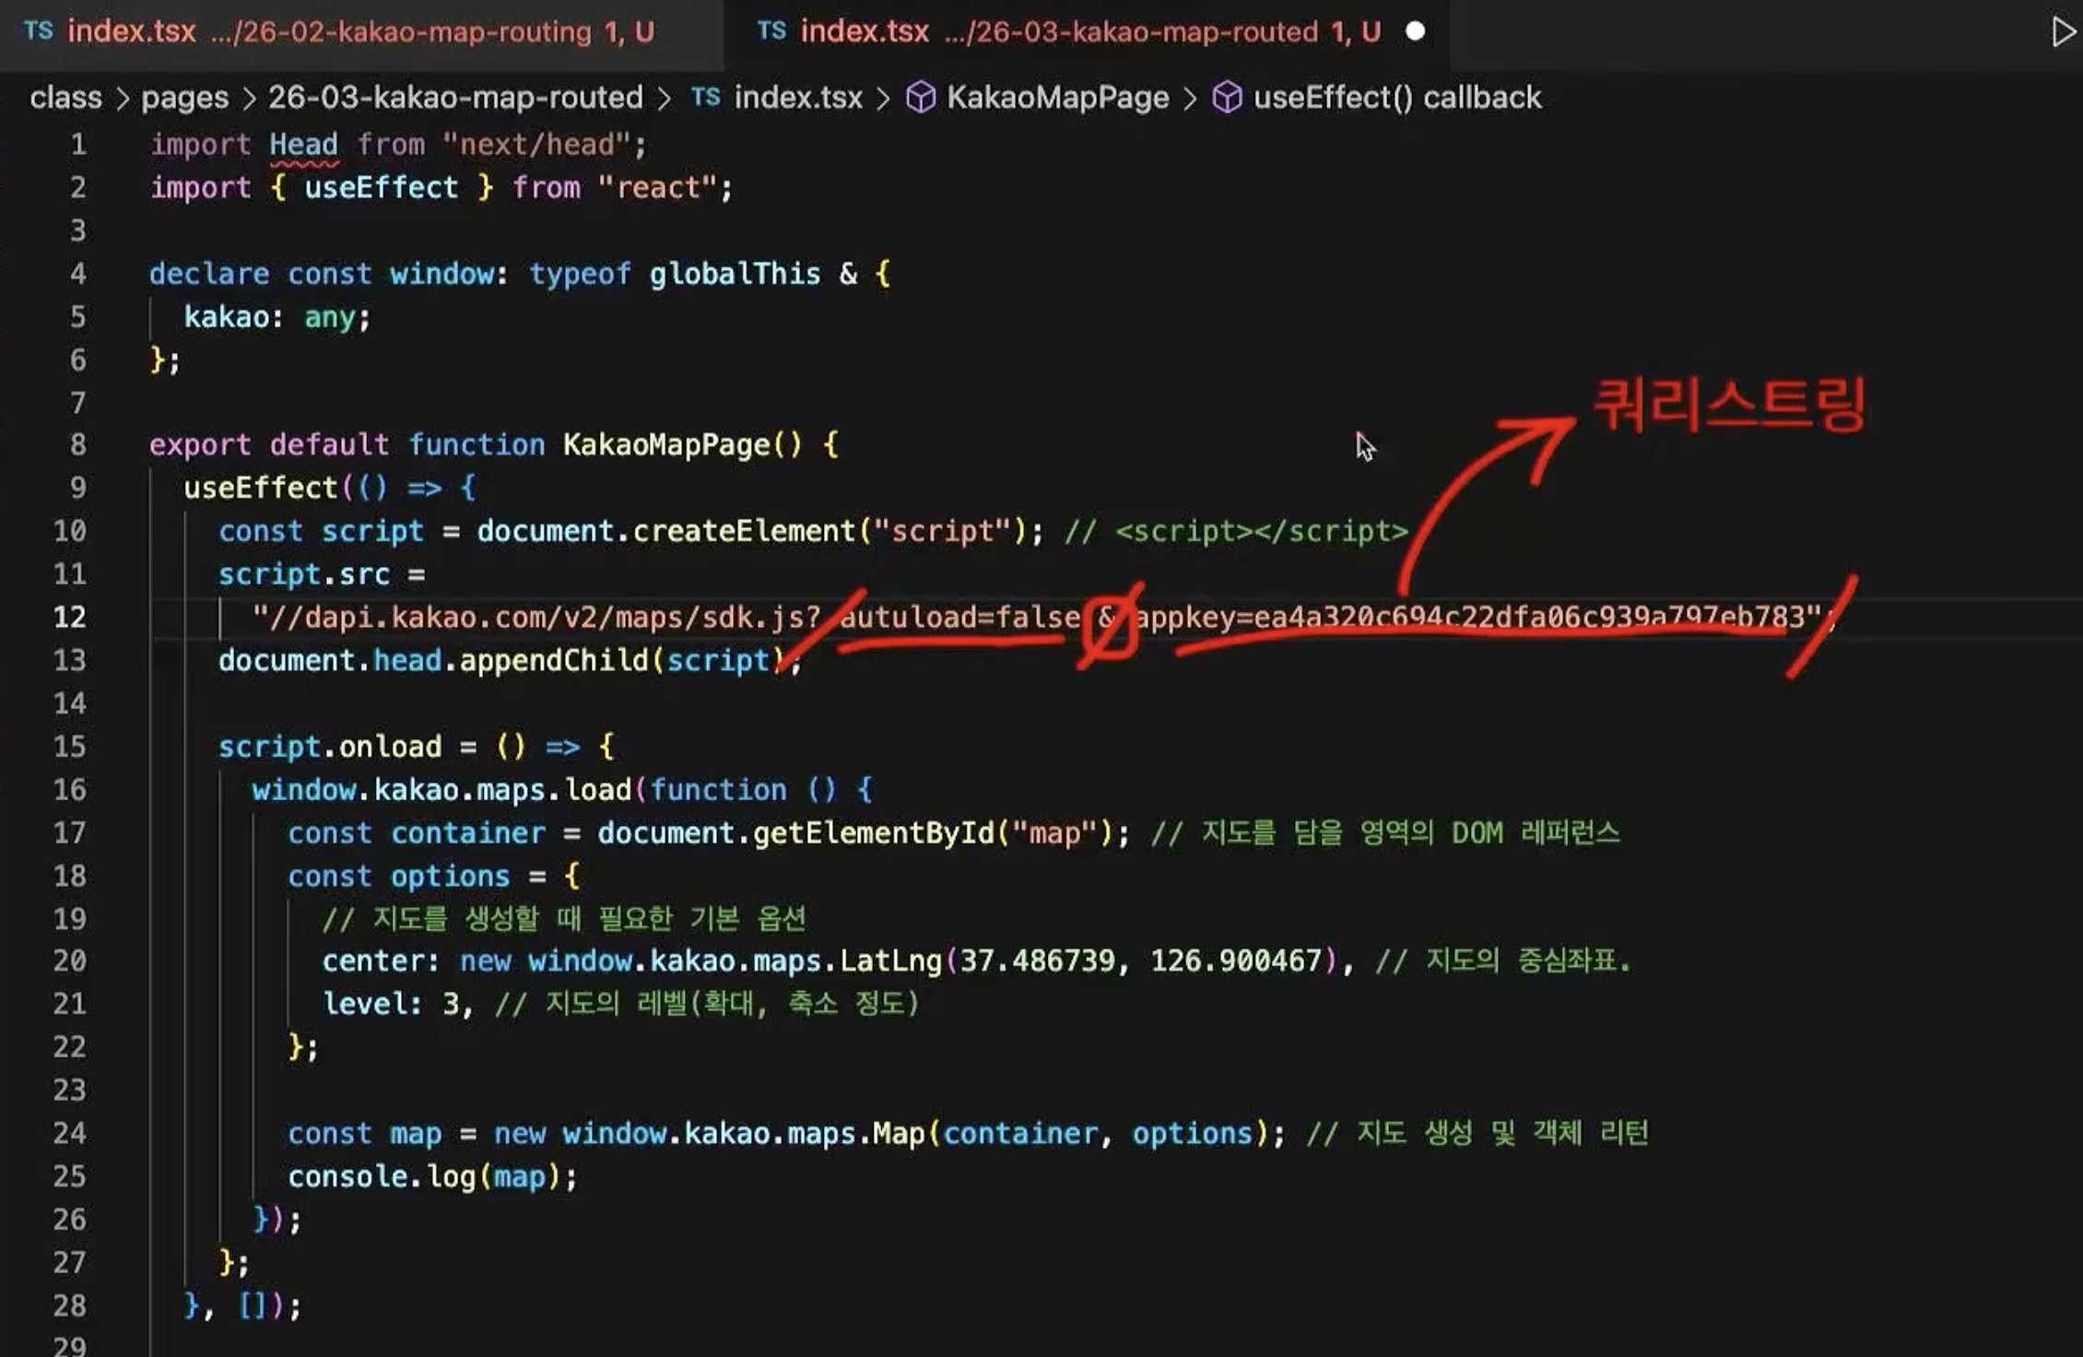Click line number 1 in the gutter

click(x=78, y=144)
